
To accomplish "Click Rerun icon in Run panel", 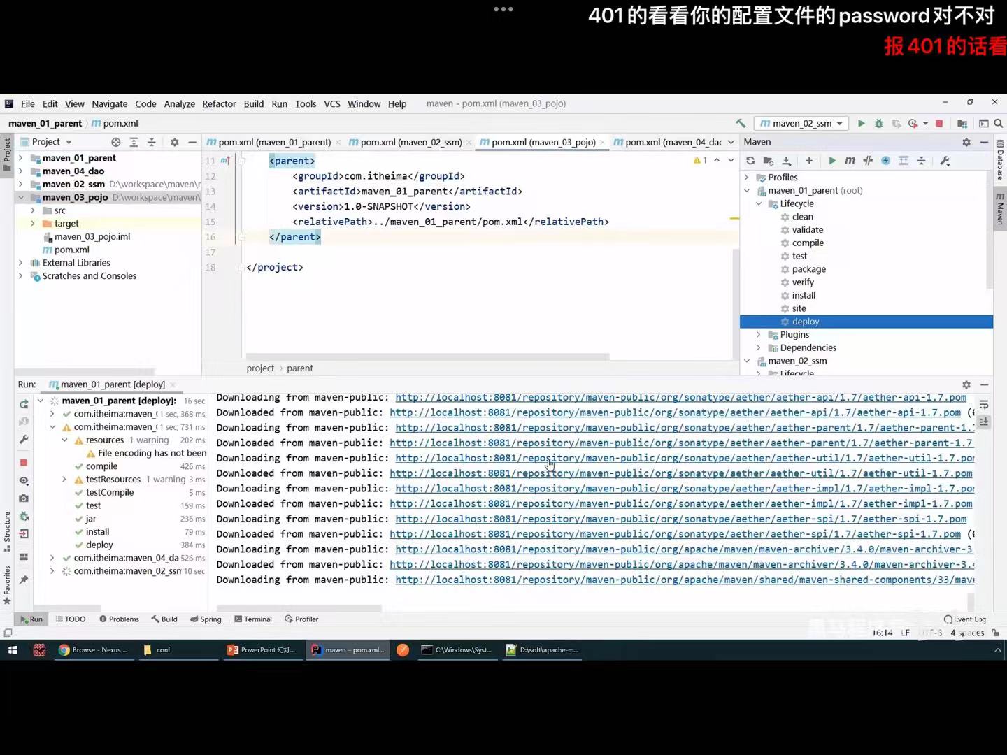I will click(x=24, y=404).
